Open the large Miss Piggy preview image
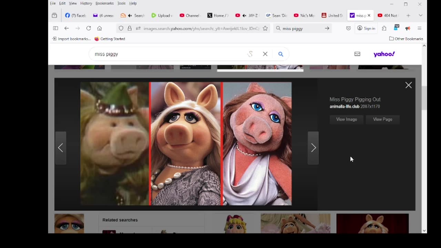The width and height of the screenshot is (441, 248). 186,144
